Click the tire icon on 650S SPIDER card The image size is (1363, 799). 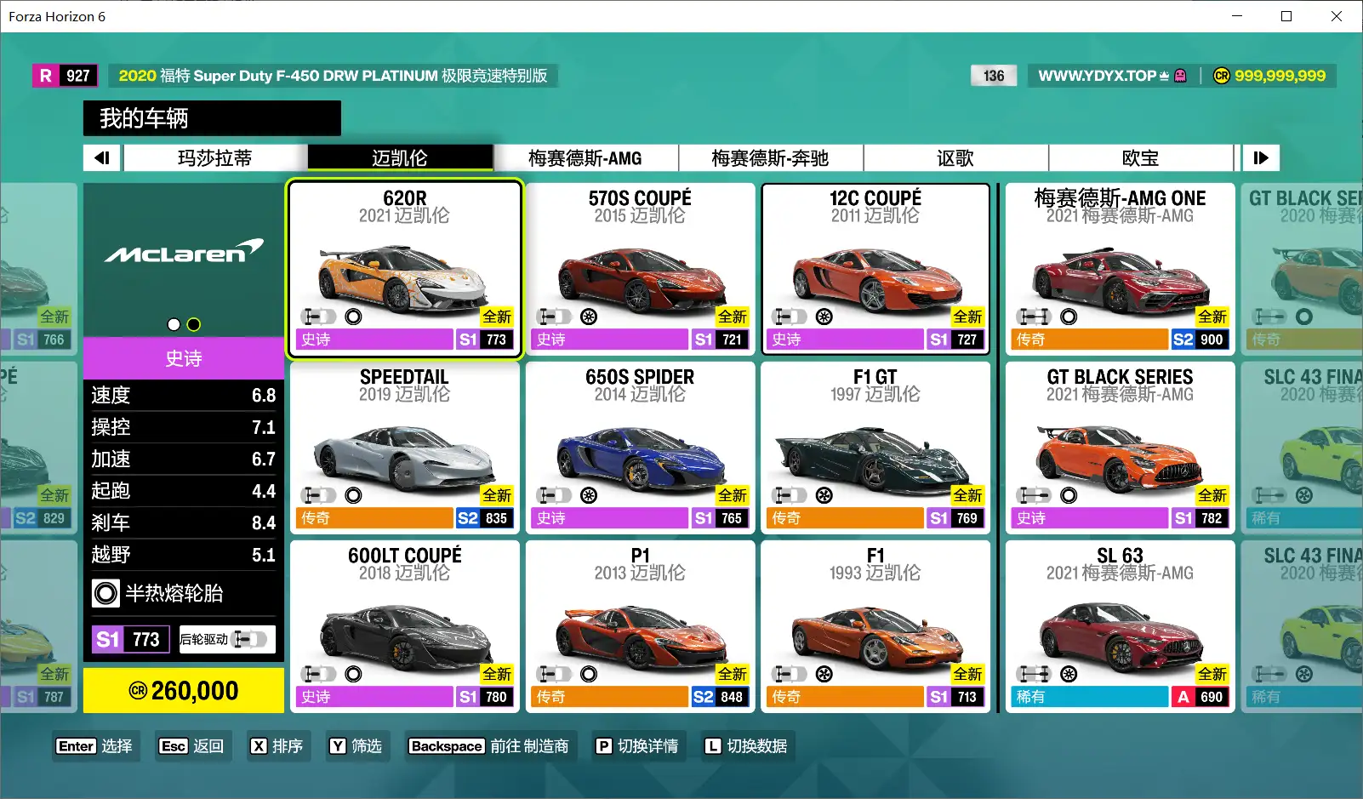[589, 495]
